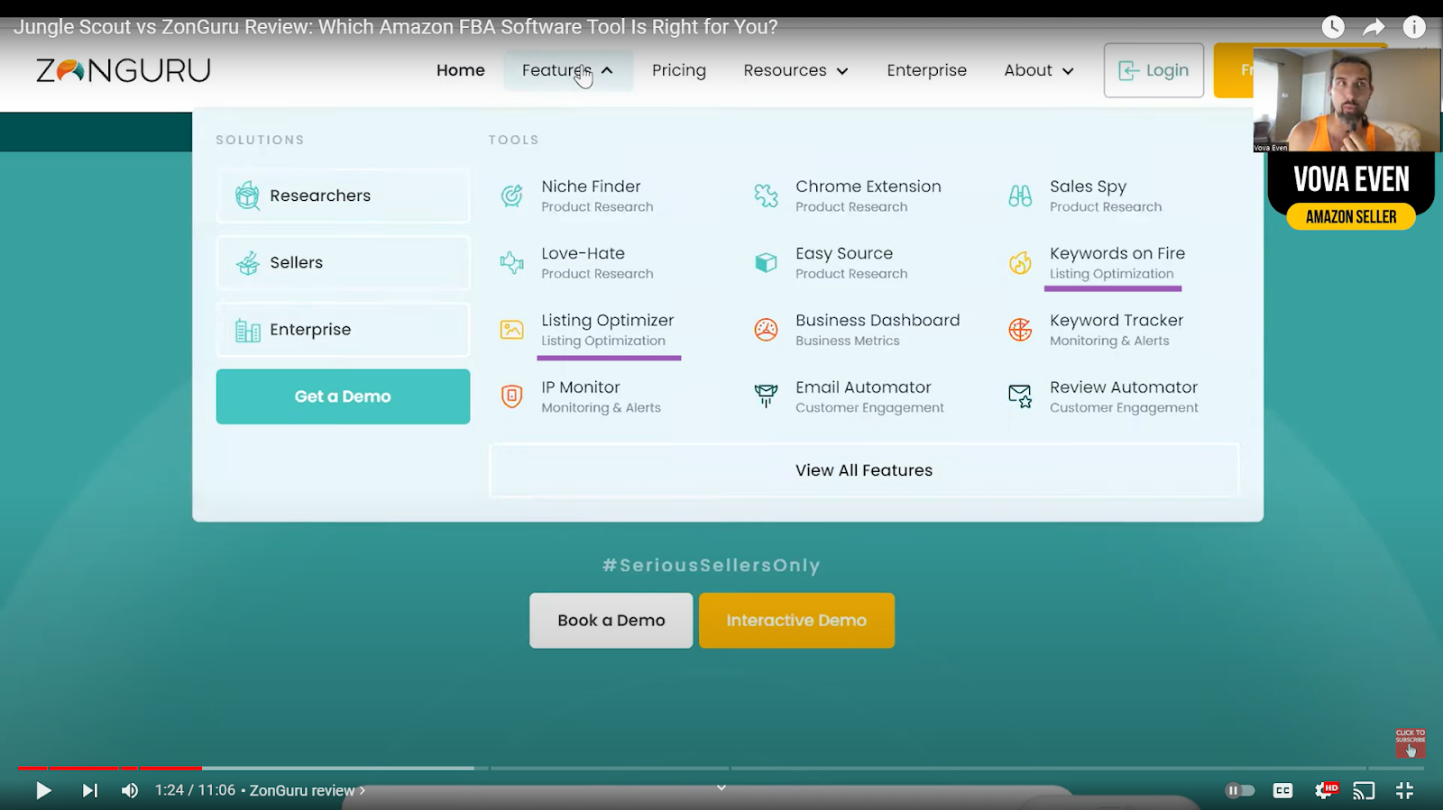Screen dimensions: 1443x810
Task: Select Listing Optimizer menu entry
Action: [607, 330]
